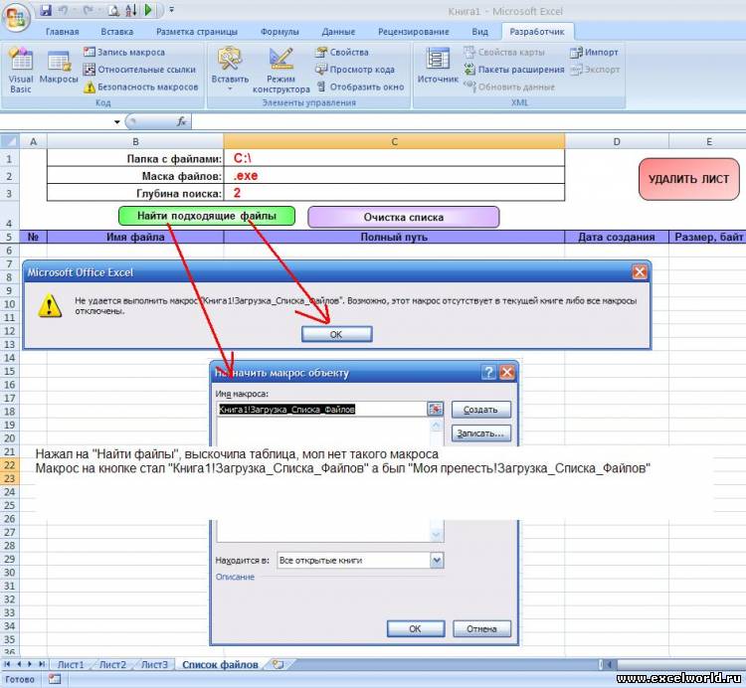Viewport: 746px width, 688px height.
Task: Click the macro dialog help question mark
Action: click(488, 372)
